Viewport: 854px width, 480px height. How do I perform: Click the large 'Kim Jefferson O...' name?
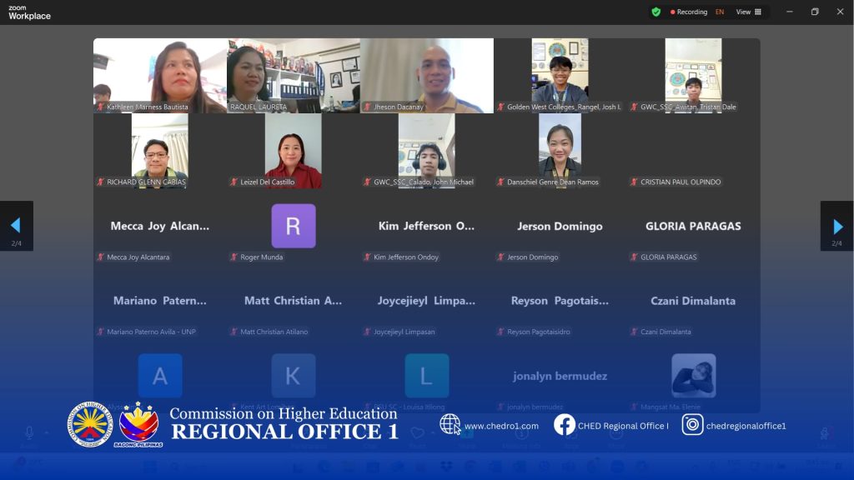(x=426, y=226)
